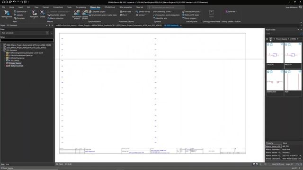Switch to the Home ribbon tab
The width and height of the screenshot is (303, 170).
coord(11,7)
